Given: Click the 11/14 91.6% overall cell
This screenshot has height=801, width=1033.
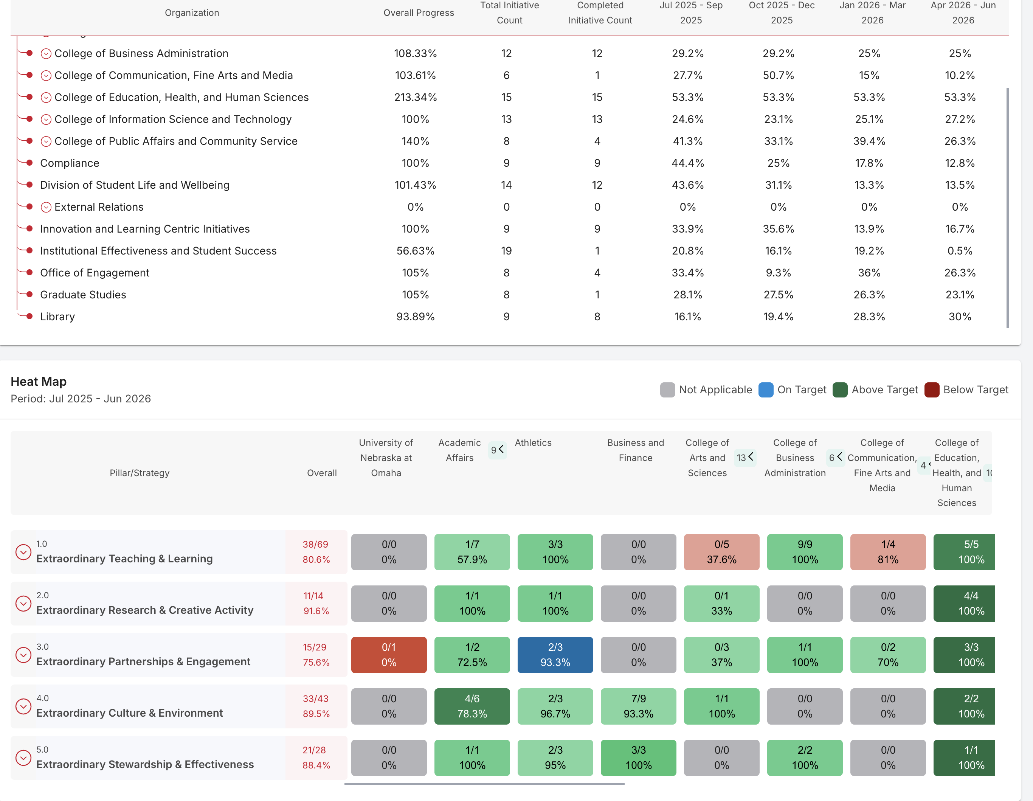Looking at the screenshot, I should click(316, 603).
